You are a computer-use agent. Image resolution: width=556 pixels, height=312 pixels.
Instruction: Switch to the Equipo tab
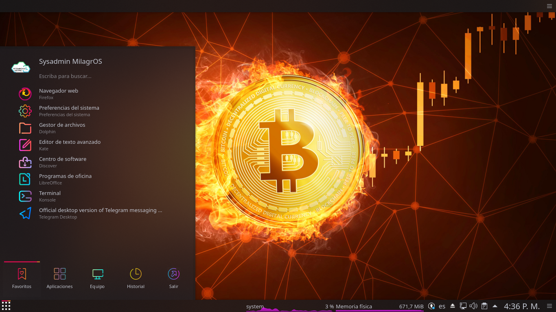point(97,278)
